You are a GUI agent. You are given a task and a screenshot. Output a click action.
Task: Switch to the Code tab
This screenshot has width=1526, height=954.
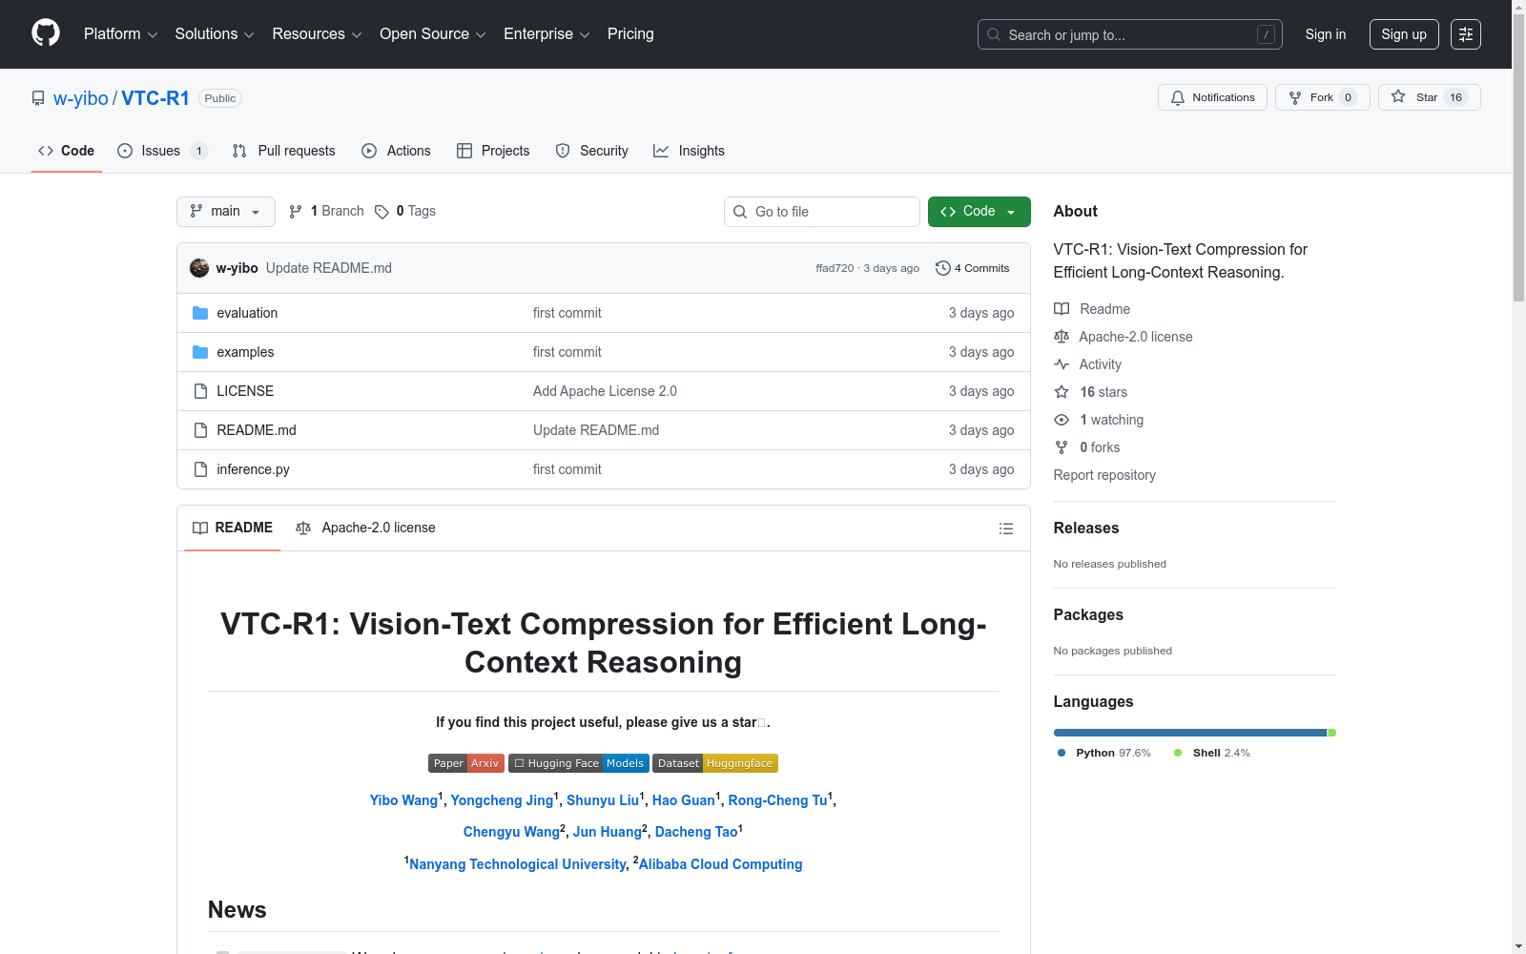(x=67, y=151)
